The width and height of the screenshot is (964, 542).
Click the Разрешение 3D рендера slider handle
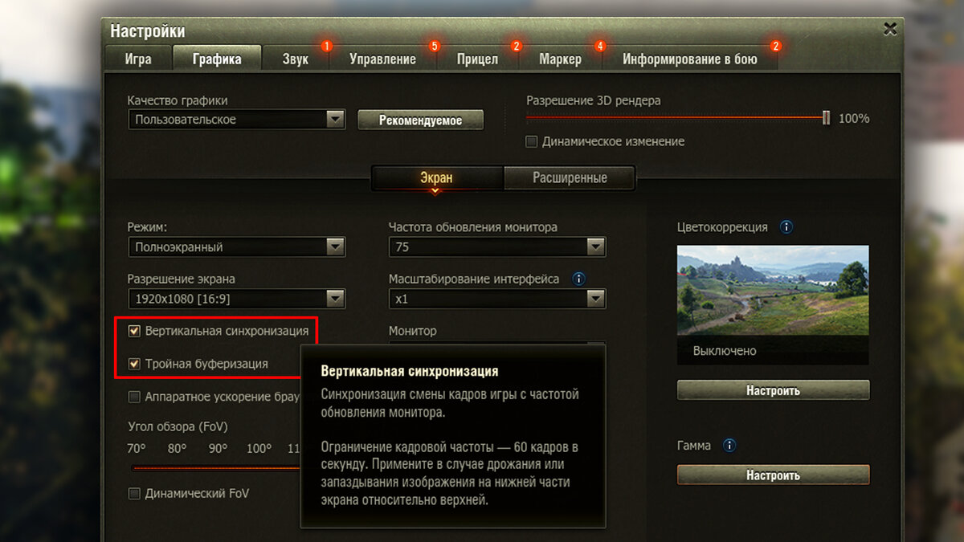pyautogui.click(x=826, y=118)
